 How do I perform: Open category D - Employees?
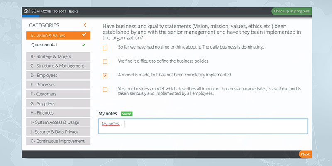(58, 76)
